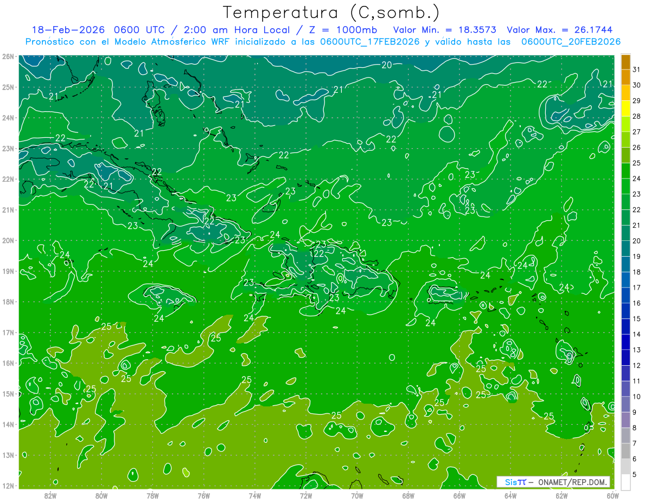This screenshot has width=651, height=503.
Task: Click the 82W longitude axis label
Action: click(50, 495)
